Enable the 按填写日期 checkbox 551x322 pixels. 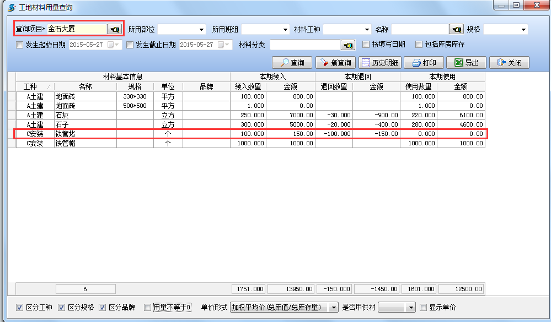(x=366, y=45)
